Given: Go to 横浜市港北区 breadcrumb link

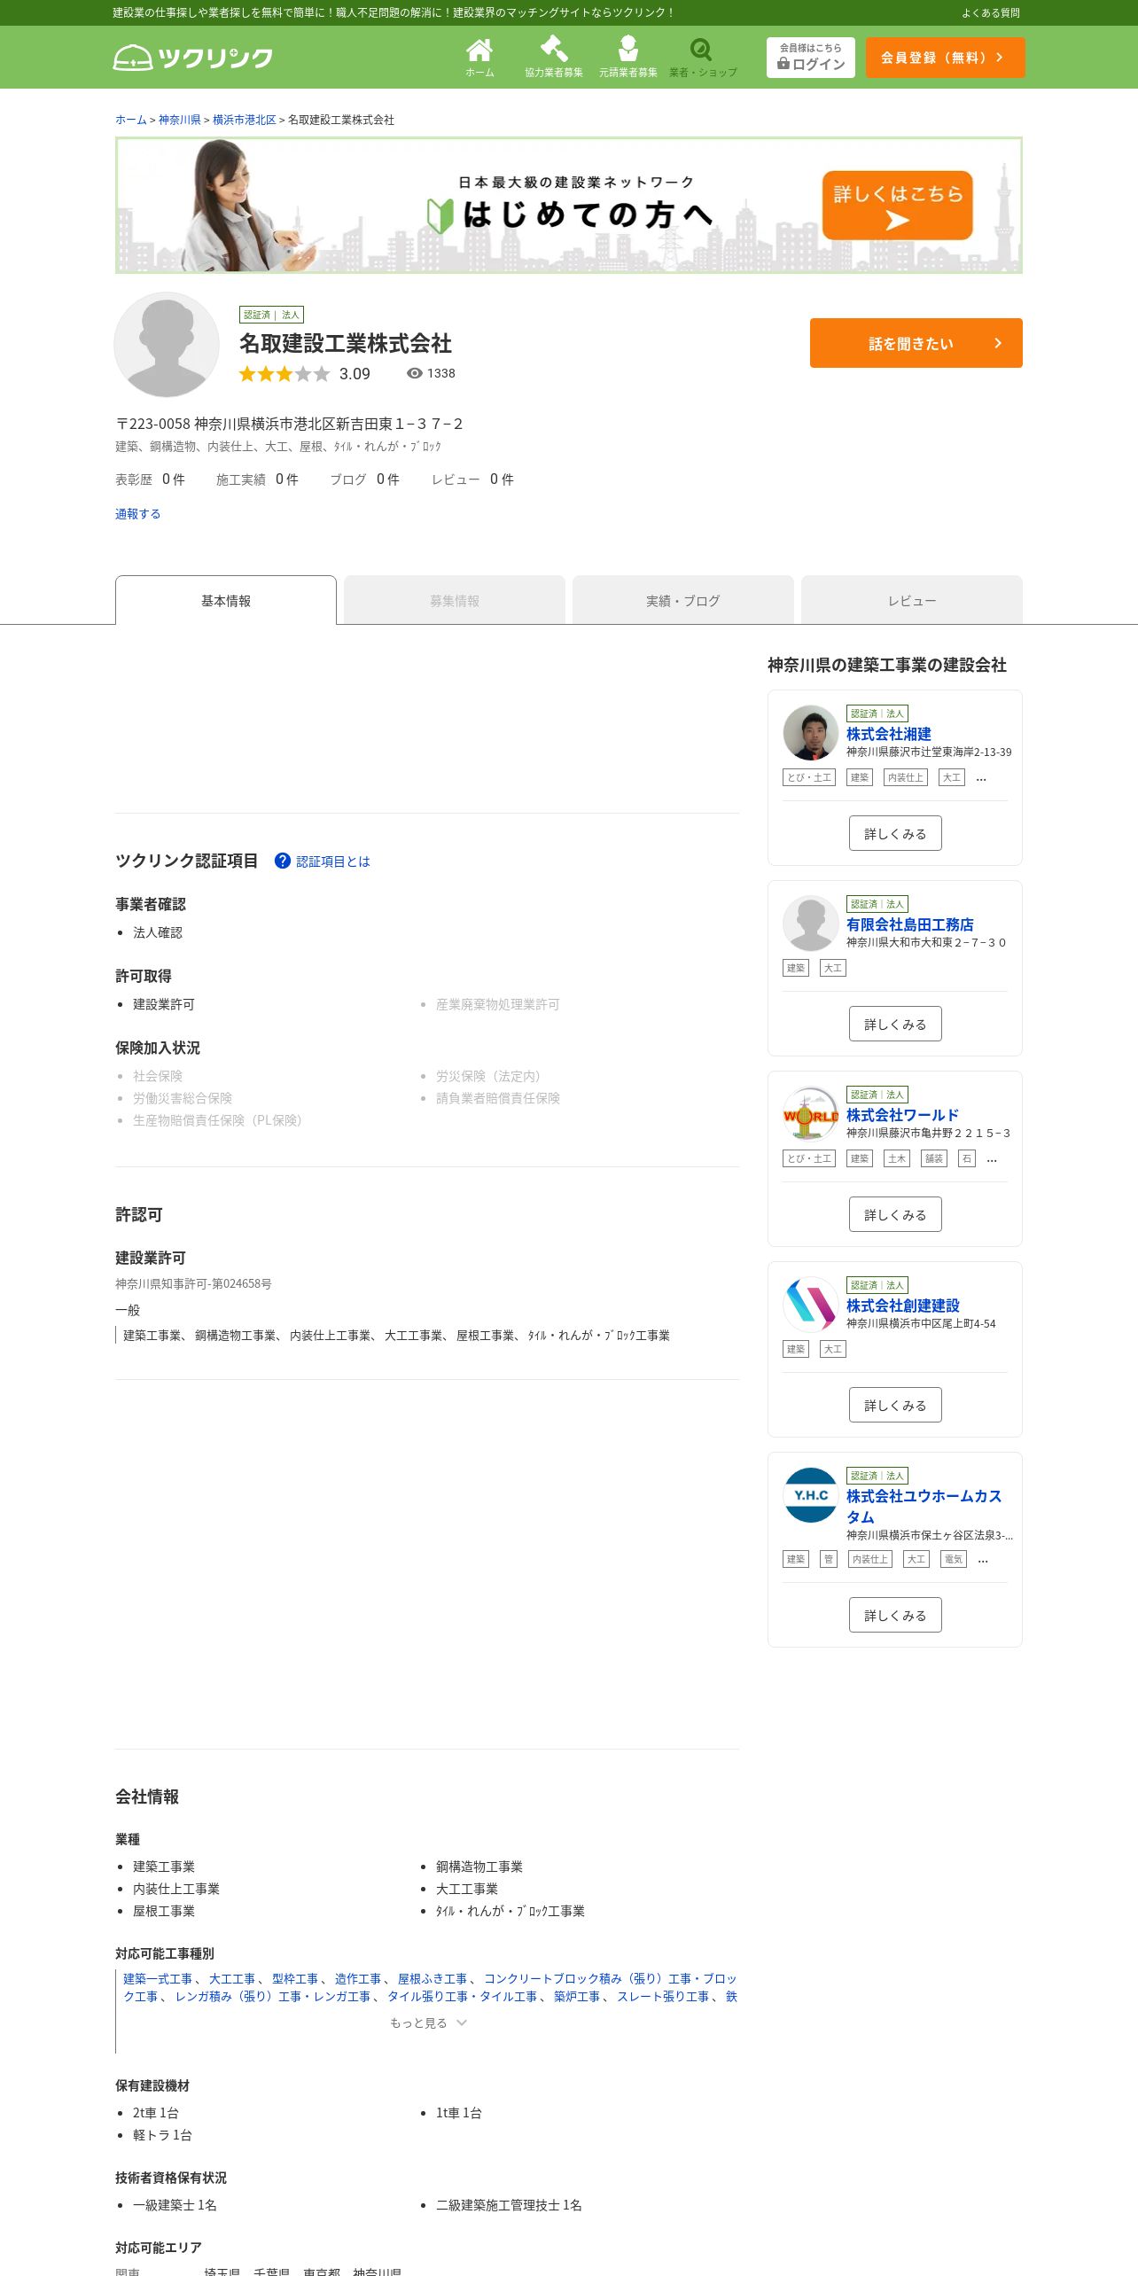Looking at the screenshot, I should pyautogui.click(x=245, y=120).
